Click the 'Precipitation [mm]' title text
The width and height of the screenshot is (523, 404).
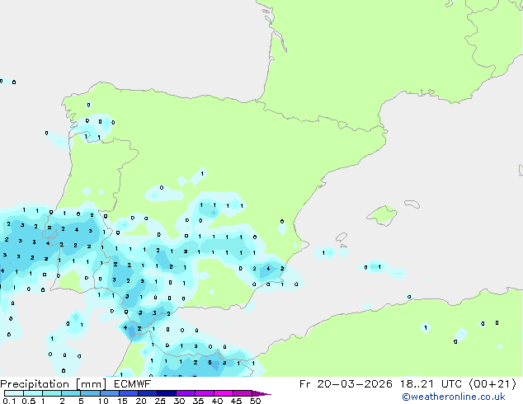coord(53,384)
